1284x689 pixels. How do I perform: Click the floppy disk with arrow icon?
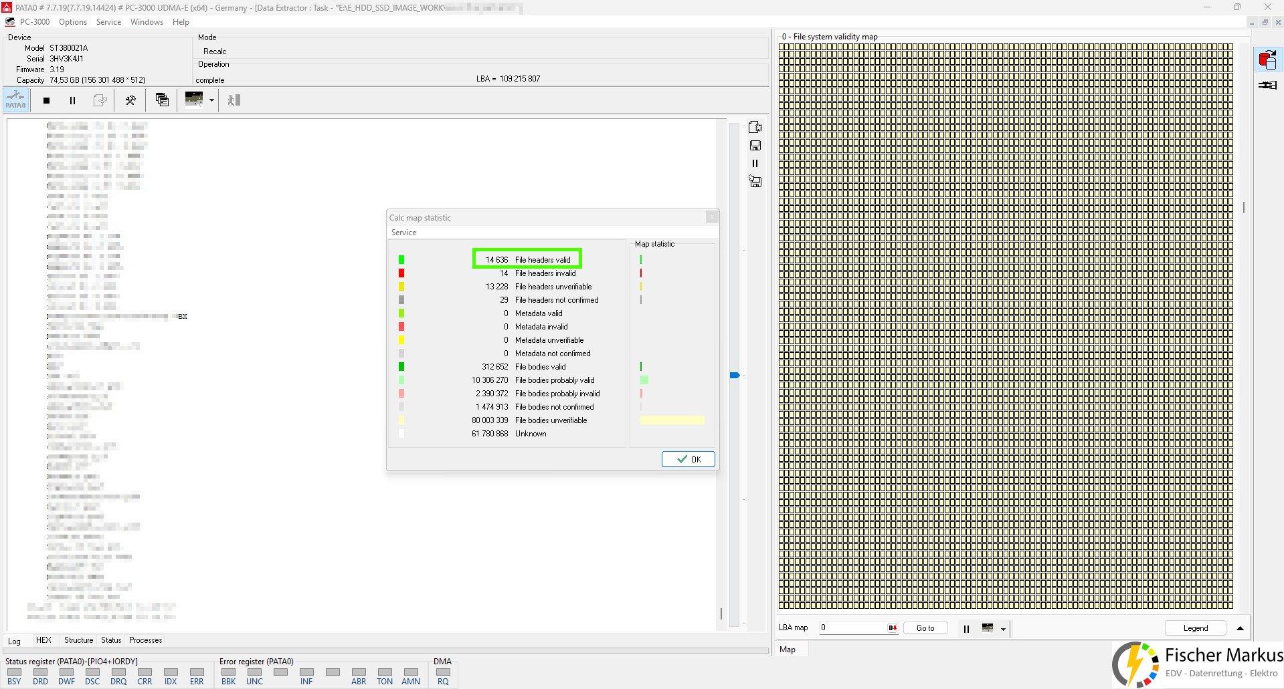(x=755, y=181)
